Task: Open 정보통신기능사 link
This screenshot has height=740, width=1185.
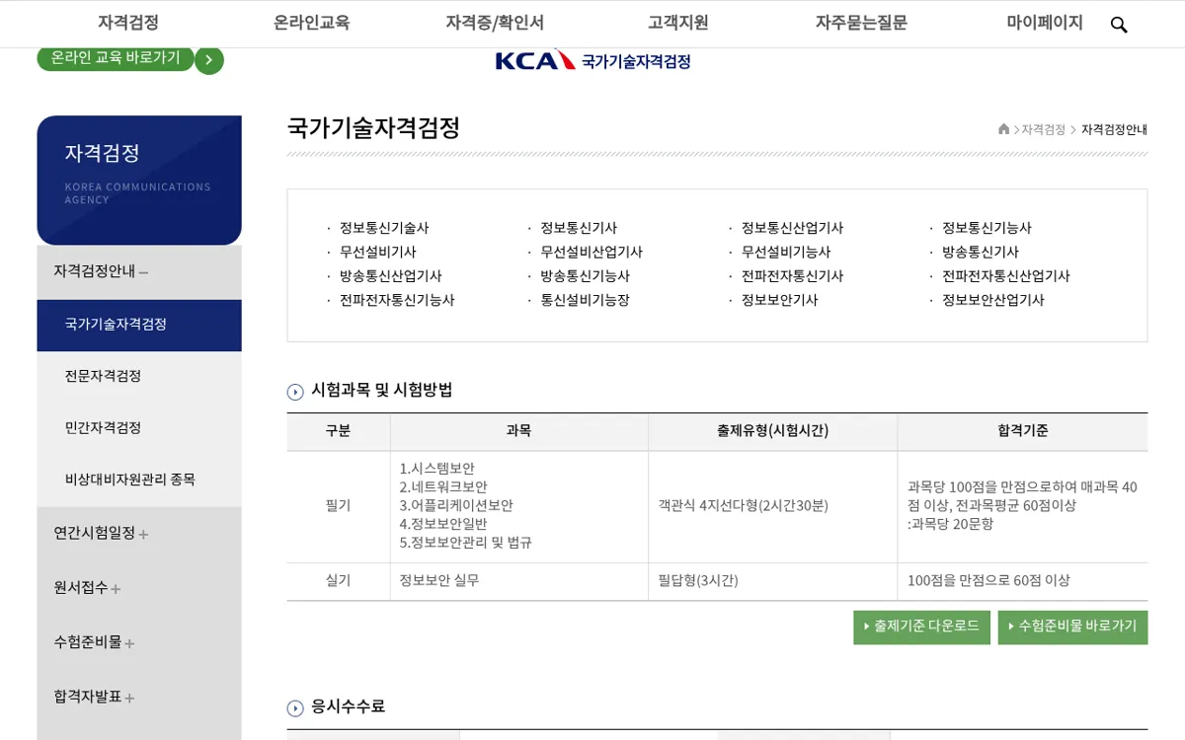Action: 987,228
